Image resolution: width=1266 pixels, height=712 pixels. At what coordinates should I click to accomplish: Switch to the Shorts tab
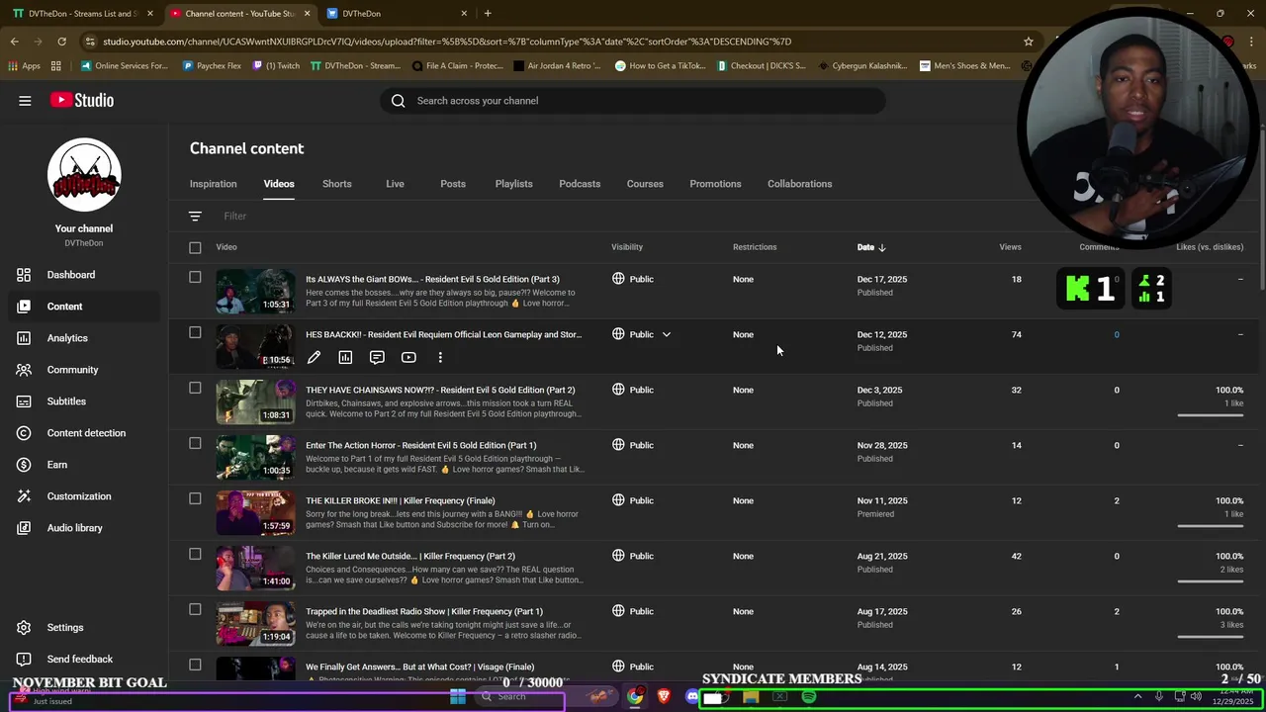(x=336, y=184)
